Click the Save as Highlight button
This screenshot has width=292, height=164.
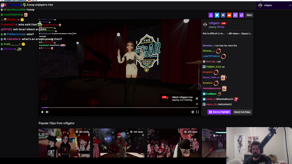coord(219,112)
